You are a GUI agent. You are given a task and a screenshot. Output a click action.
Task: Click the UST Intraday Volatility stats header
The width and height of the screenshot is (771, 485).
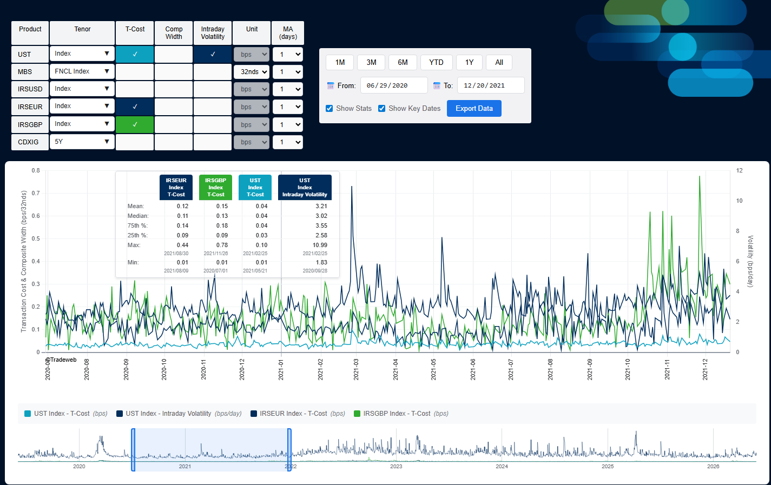[x=305, y=188]
